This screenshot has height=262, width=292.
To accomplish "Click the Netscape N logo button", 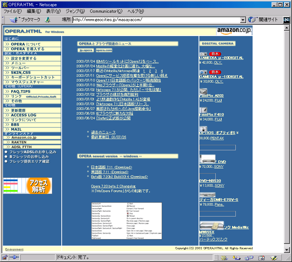I will coord(287,20).
